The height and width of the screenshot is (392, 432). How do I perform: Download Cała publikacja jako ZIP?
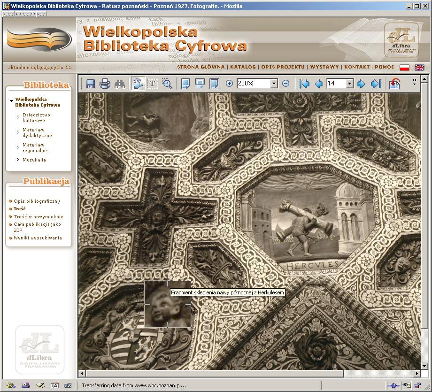pos(37,227)
